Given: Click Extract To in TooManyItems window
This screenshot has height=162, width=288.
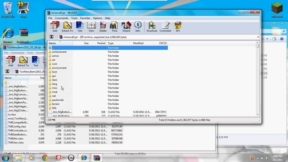Looking at the screenshot, I should pyautogui.click(x=23, y=61).
